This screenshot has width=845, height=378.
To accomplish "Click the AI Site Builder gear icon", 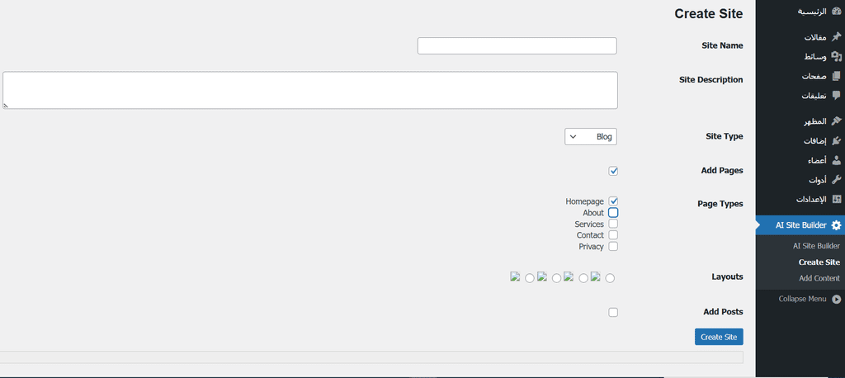I will pyautogui.click(x=836, y=225).
